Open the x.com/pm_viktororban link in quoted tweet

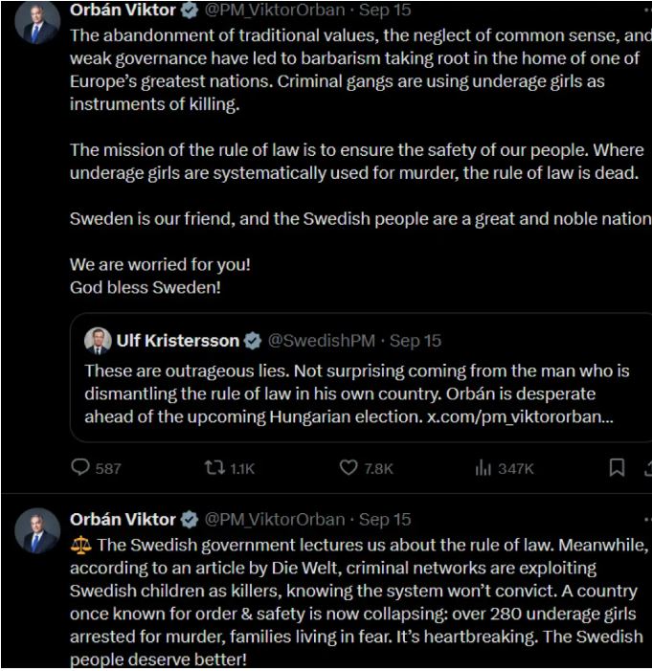tap(520, 416)
